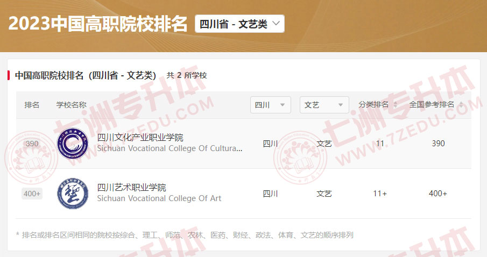Click 分类排名 value 11+
The image size is (487, 257).
(380, 194)
